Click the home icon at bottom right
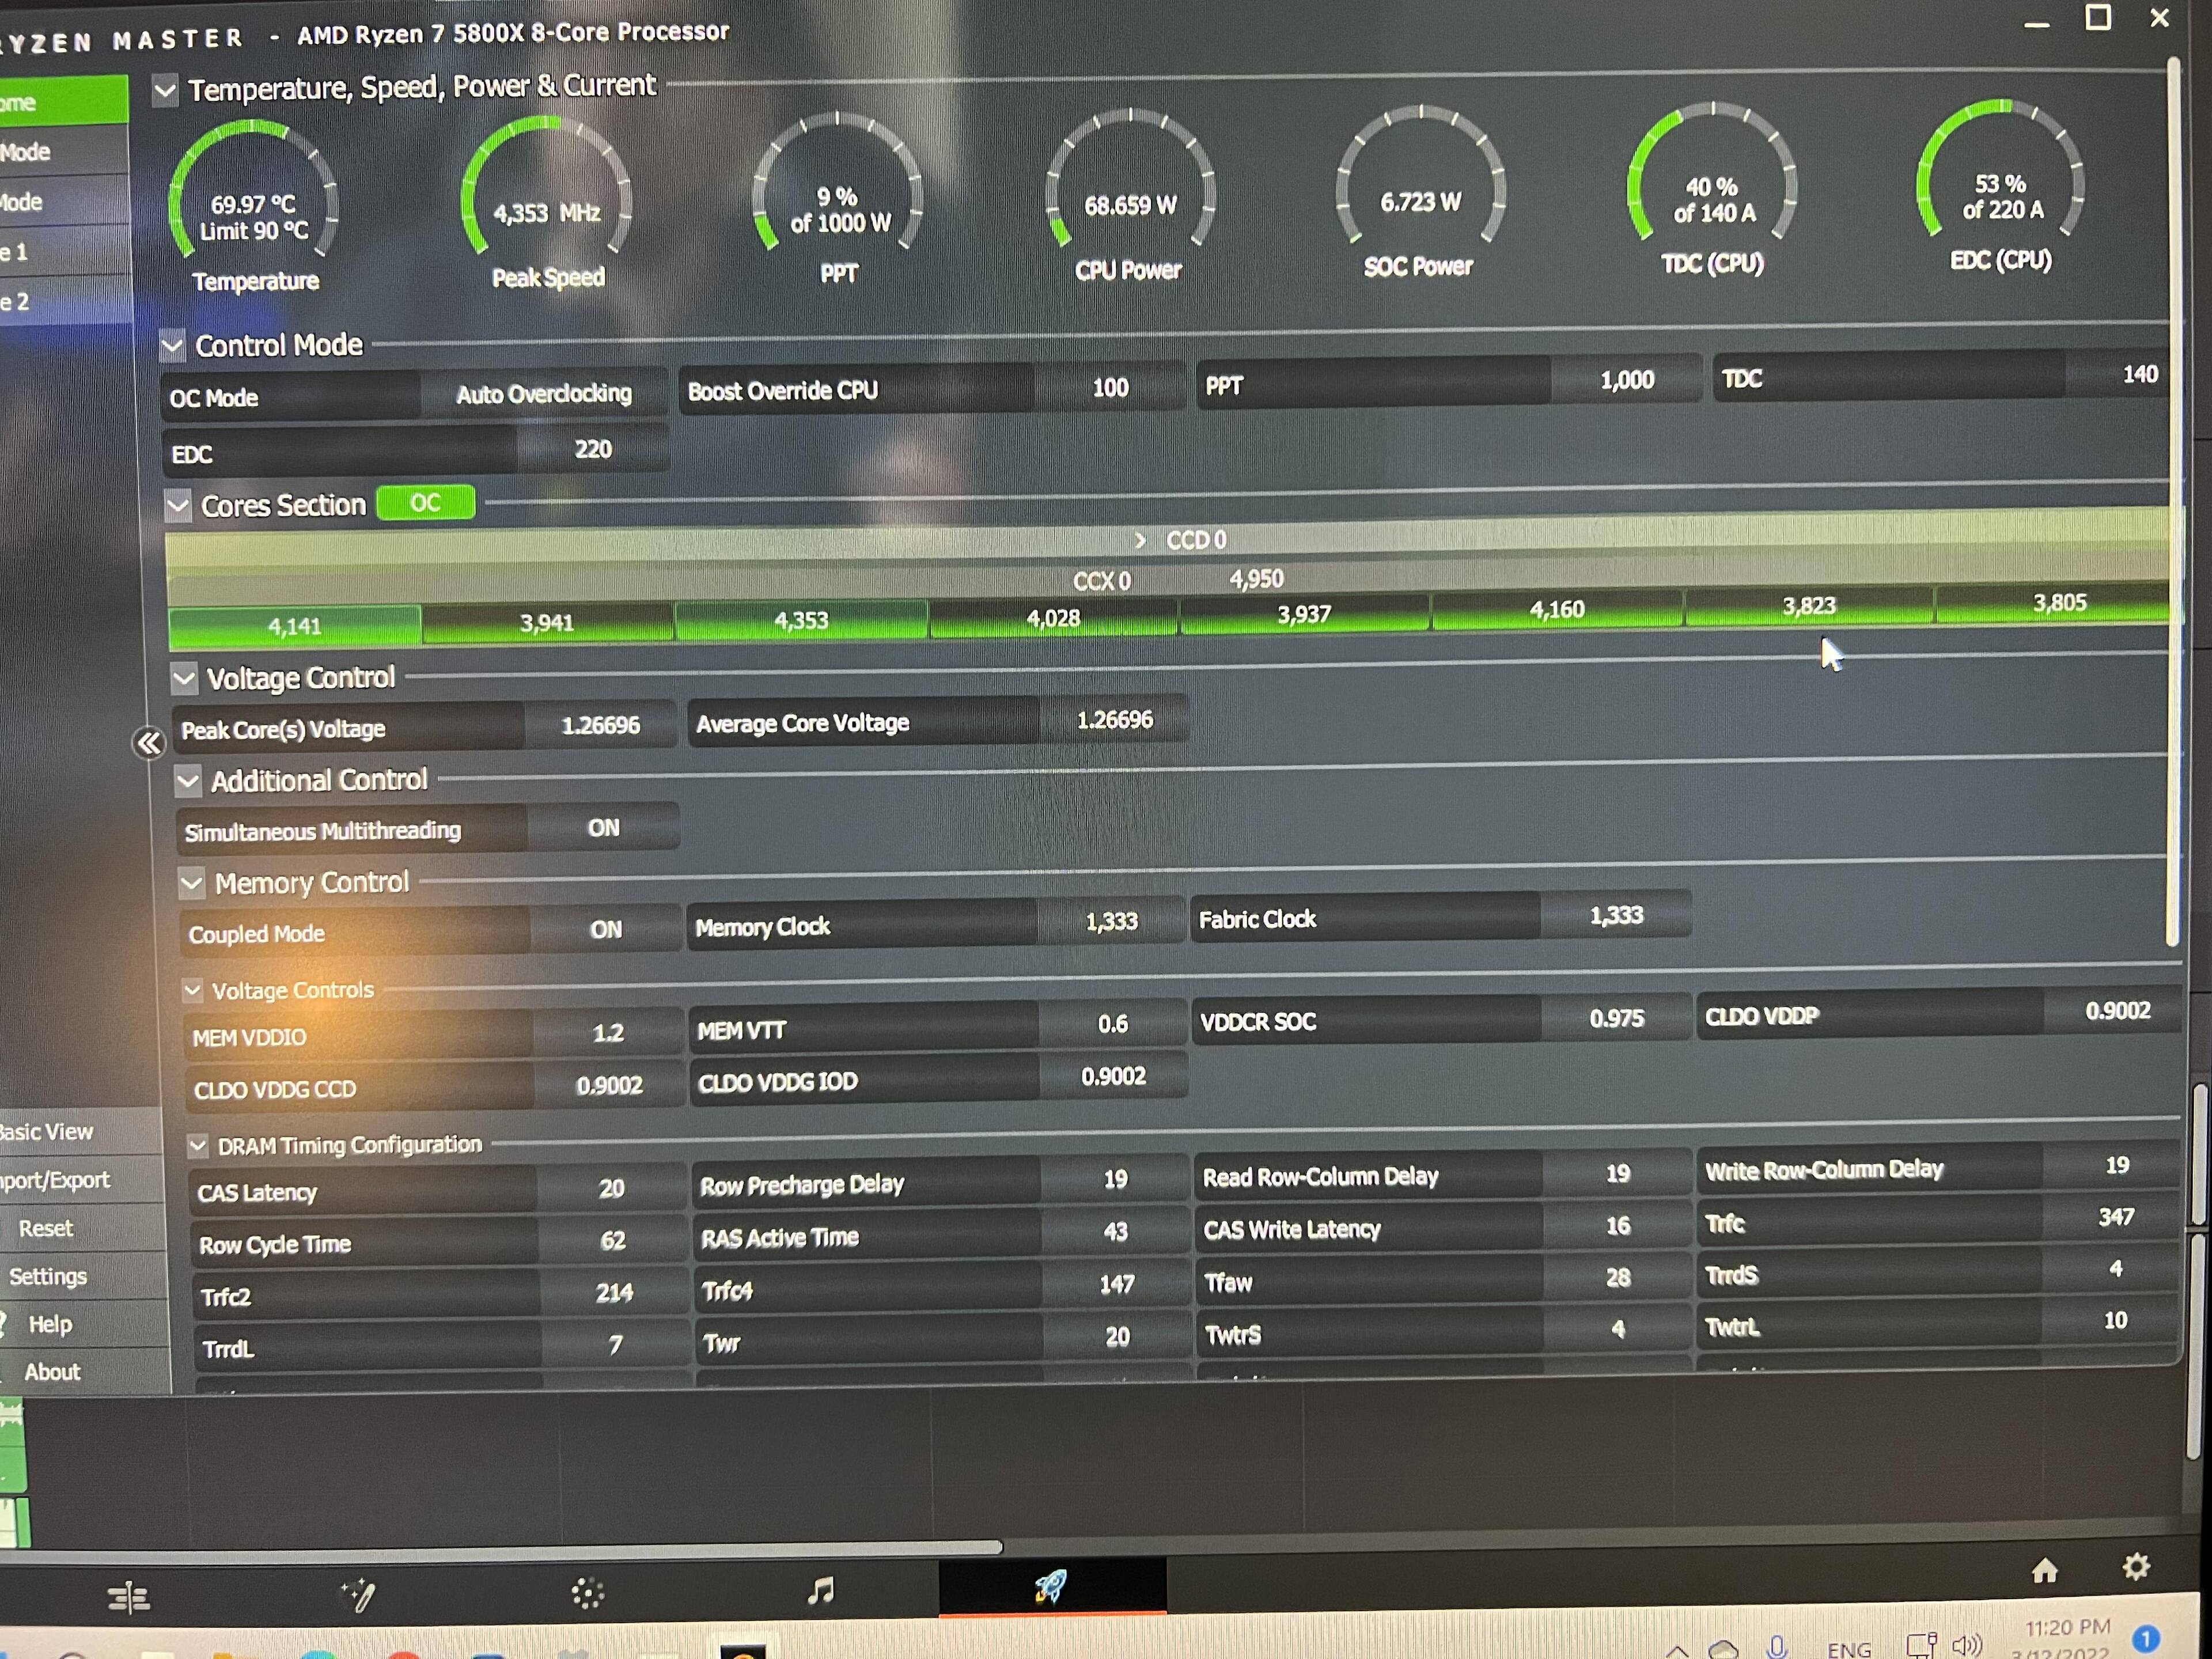Viewport: 2212px width, 1659px height. (x=2044, y=1571)
